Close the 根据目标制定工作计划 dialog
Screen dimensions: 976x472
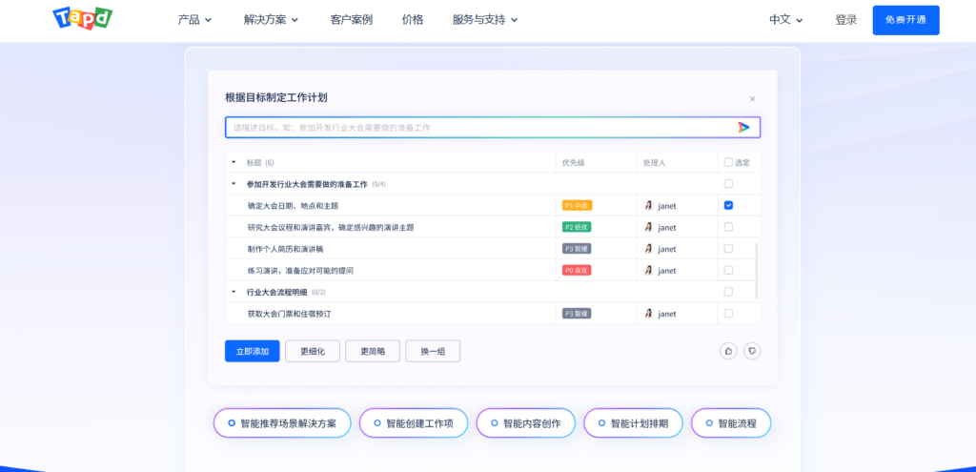tap(752, 98)
